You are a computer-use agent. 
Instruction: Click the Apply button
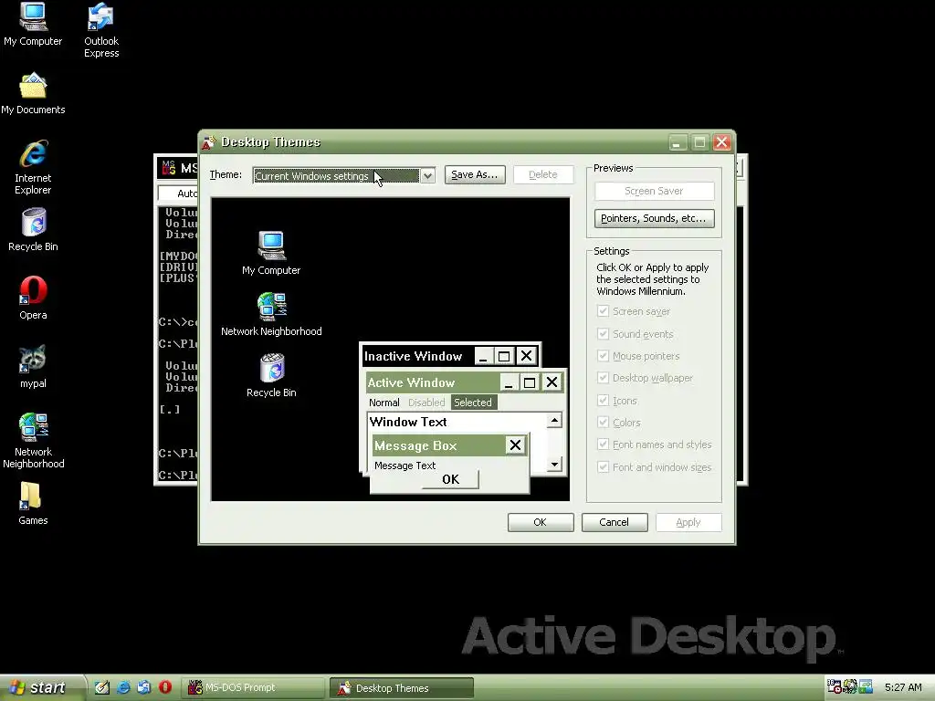click(x=688, y=522)
